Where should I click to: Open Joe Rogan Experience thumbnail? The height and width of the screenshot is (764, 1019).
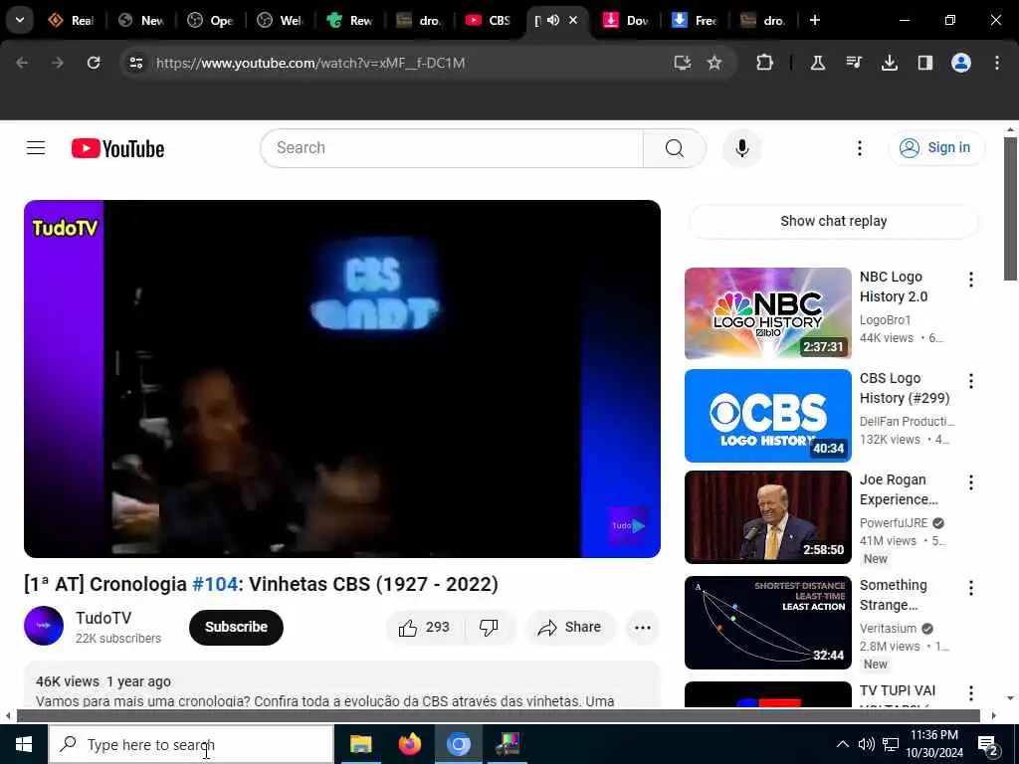(767, 516)
